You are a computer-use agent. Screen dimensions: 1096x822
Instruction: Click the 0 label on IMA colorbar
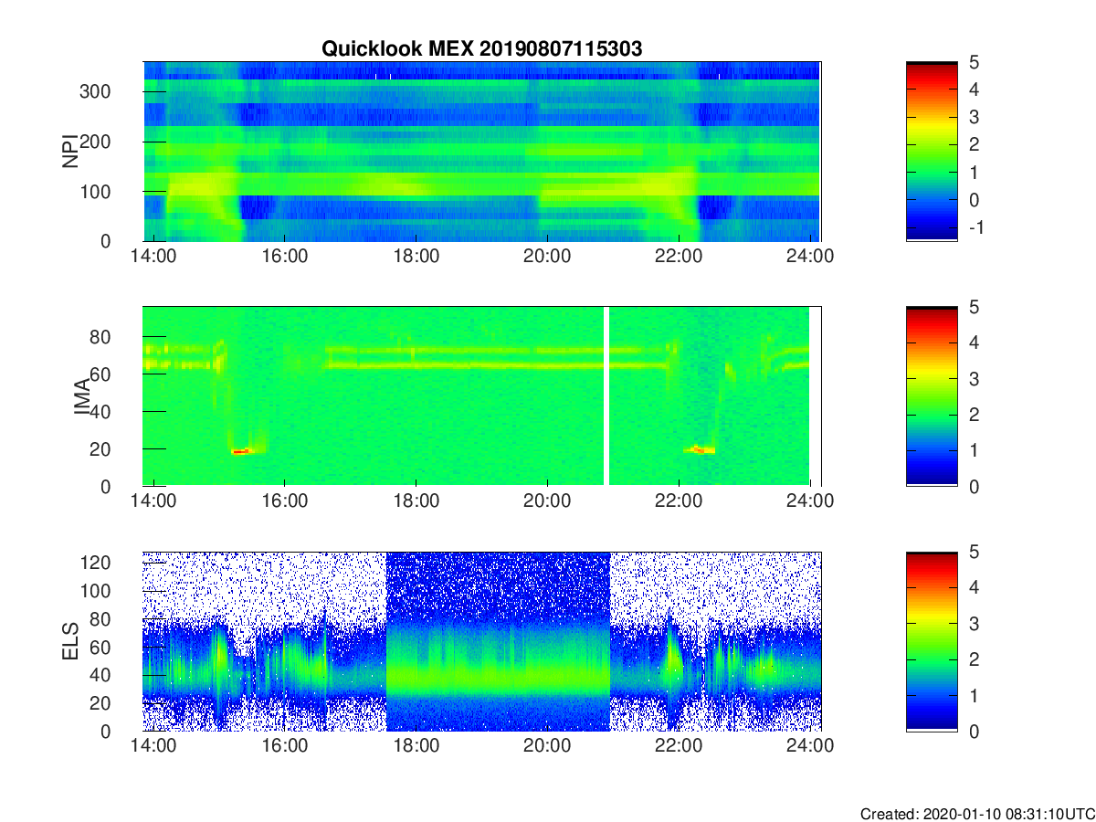[x=973, y=486]
